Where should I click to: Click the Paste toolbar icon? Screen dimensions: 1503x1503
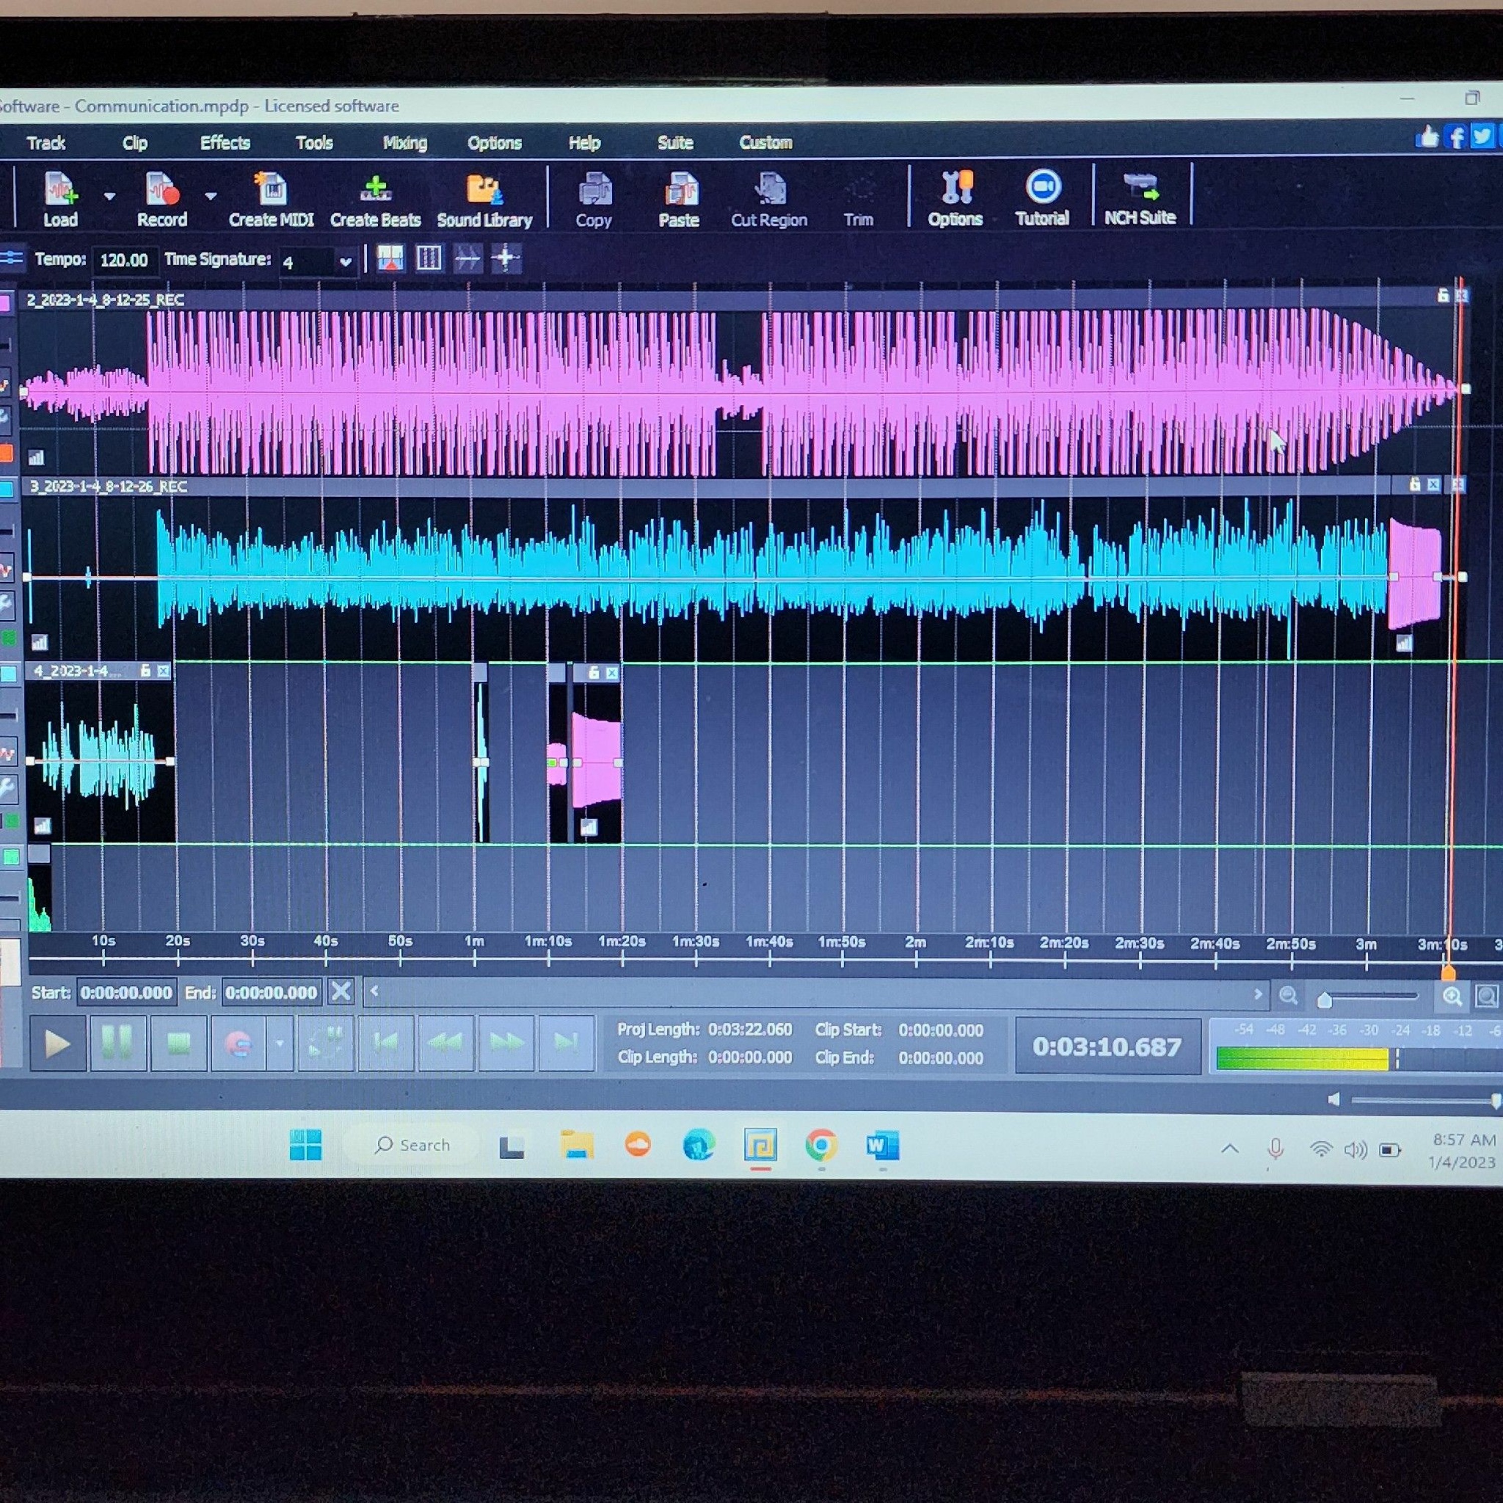[679, 200]
